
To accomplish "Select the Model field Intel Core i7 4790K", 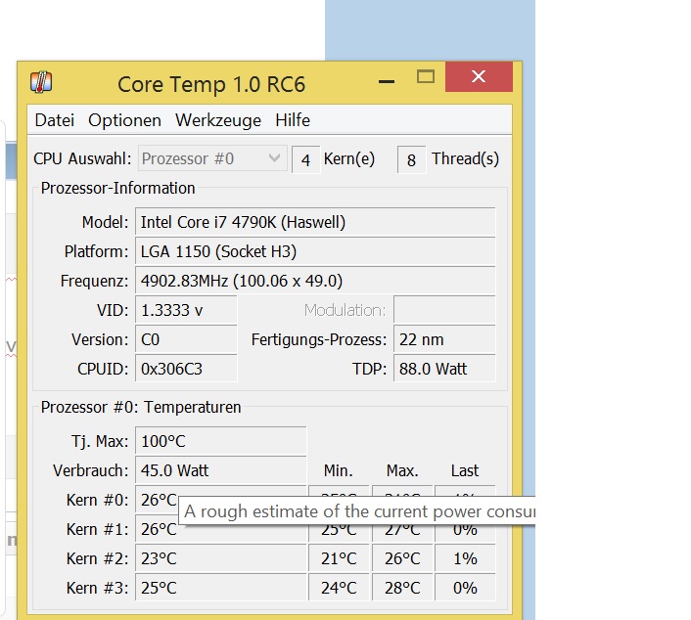I will 315,222.
